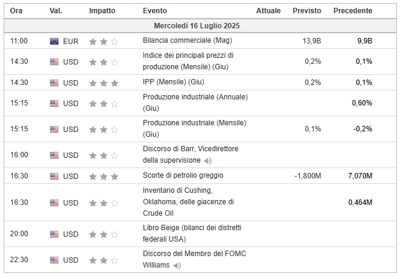This screenshot has height=279, width=401.
Task: Open the Scorte di petrolio greggio event
Action: click(183, 175)
